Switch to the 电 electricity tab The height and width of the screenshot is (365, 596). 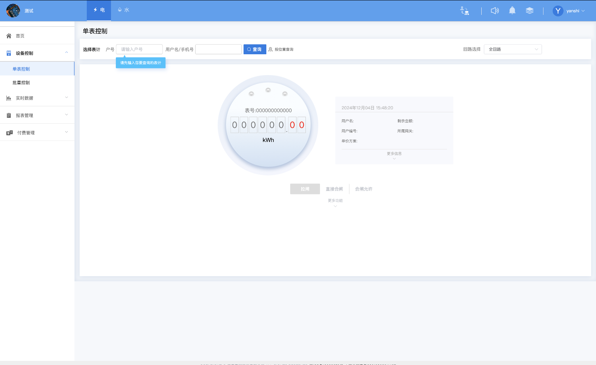(99, 10)
